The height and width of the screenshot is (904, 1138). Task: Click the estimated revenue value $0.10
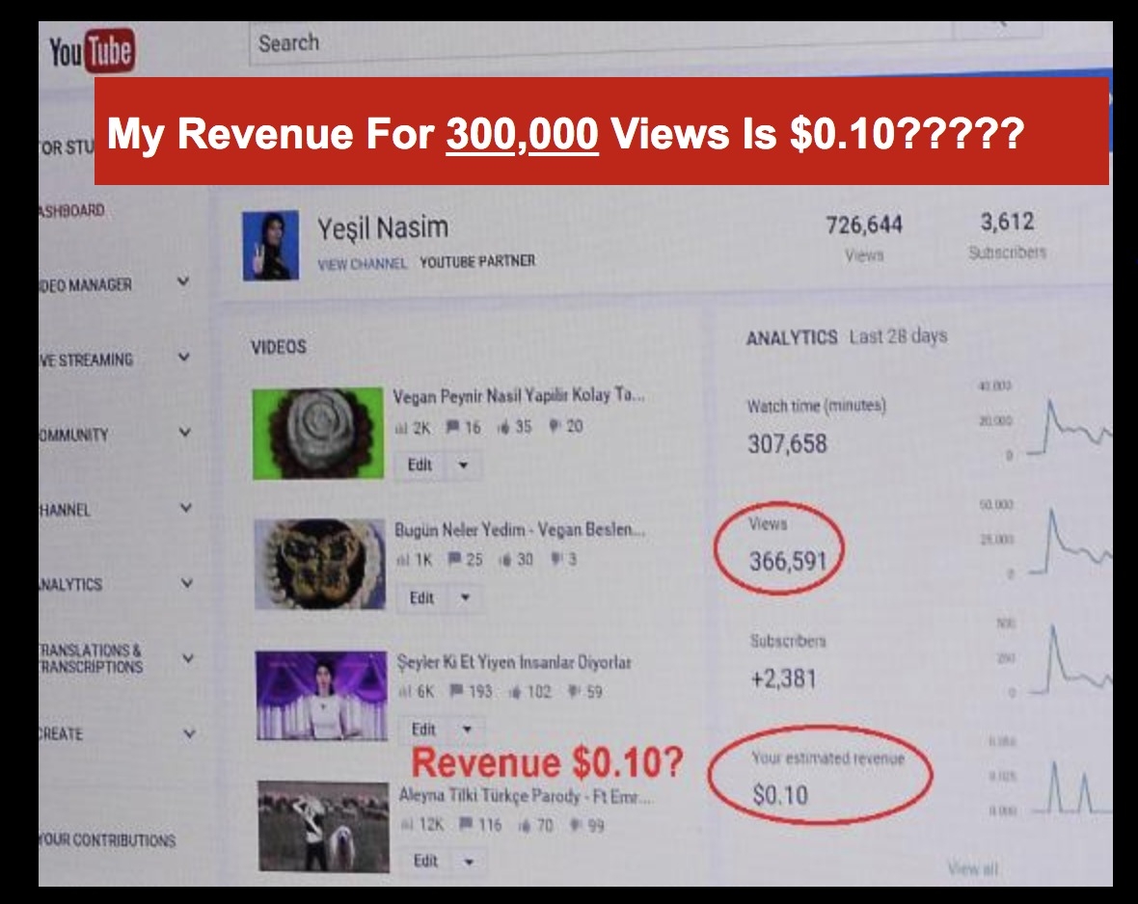coord(780,795)
